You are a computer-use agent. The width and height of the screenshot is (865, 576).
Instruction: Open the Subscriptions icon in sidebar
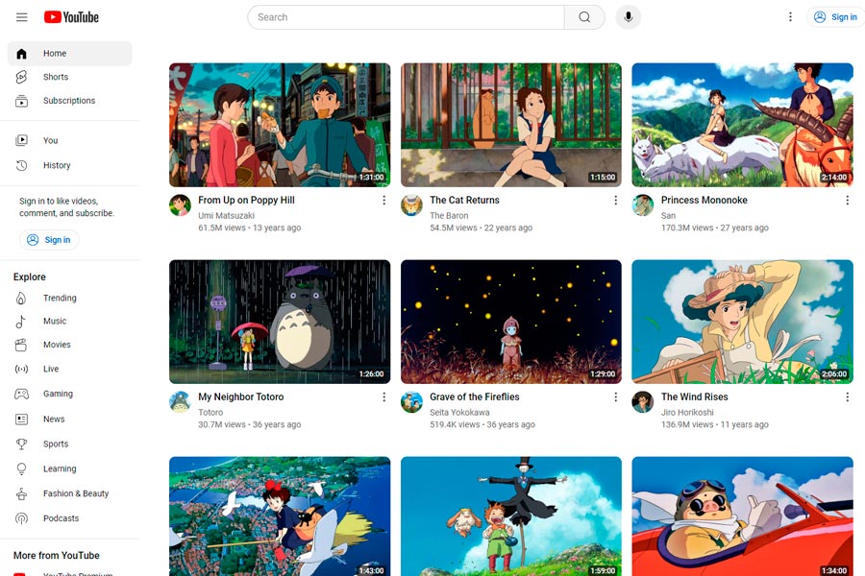[x=21, y=101]
